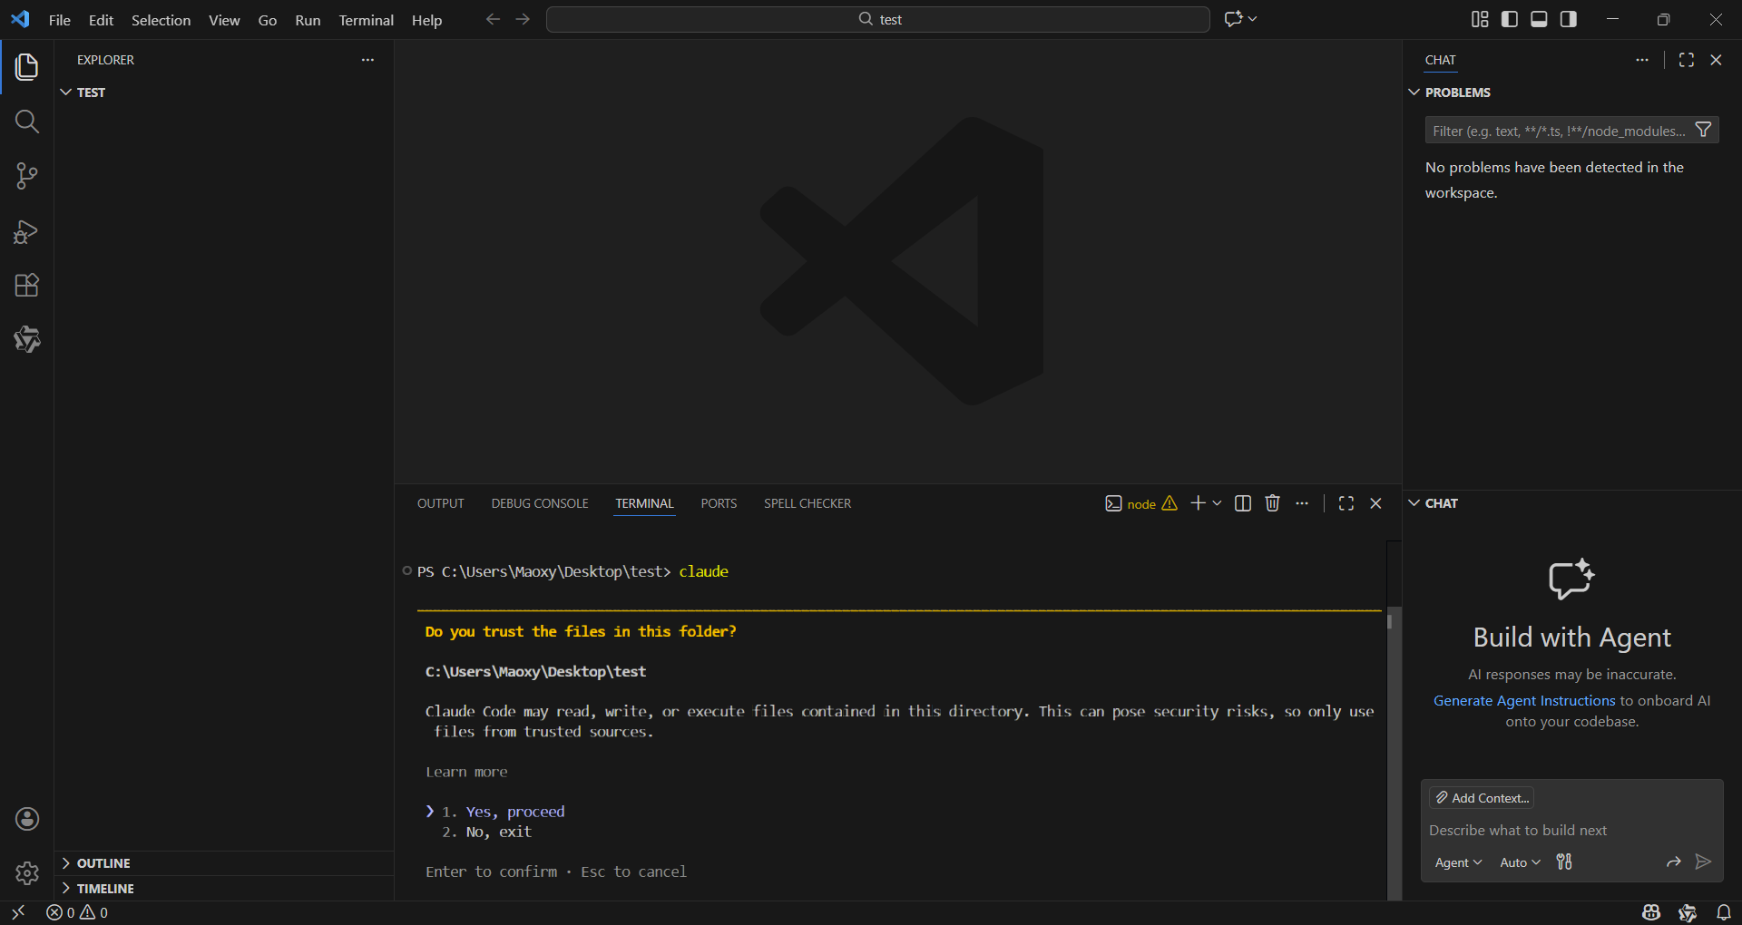The height and width of the screenshot is (925, 1742).
Task: Click the command center search box
Action: [878, 19]
